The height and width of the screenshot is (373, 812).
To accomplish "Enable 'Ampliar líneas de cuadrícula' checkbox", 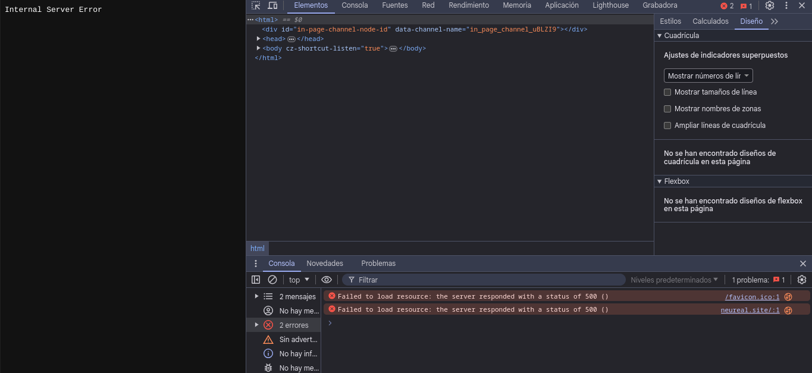I will click(x=667, y=126).
